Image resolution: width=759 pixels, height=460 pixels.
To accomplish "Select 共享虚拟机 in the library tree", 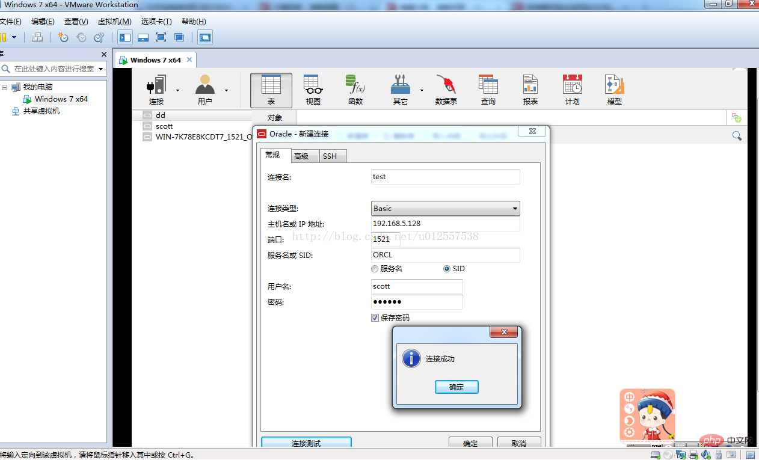I will [x=41, y=111].
